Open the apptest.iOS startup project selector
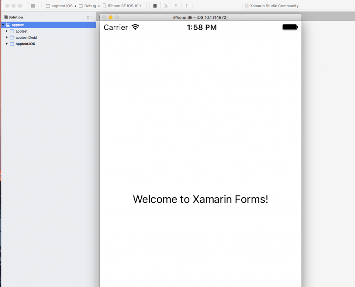 pos(59,6)
